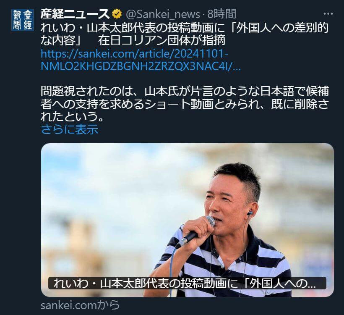
Task: Open the article preview photo card
Action: click(x=188, y=220)
